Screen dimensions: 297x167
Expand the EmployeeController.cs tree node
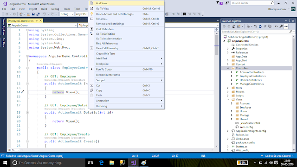tap(232, 76)
